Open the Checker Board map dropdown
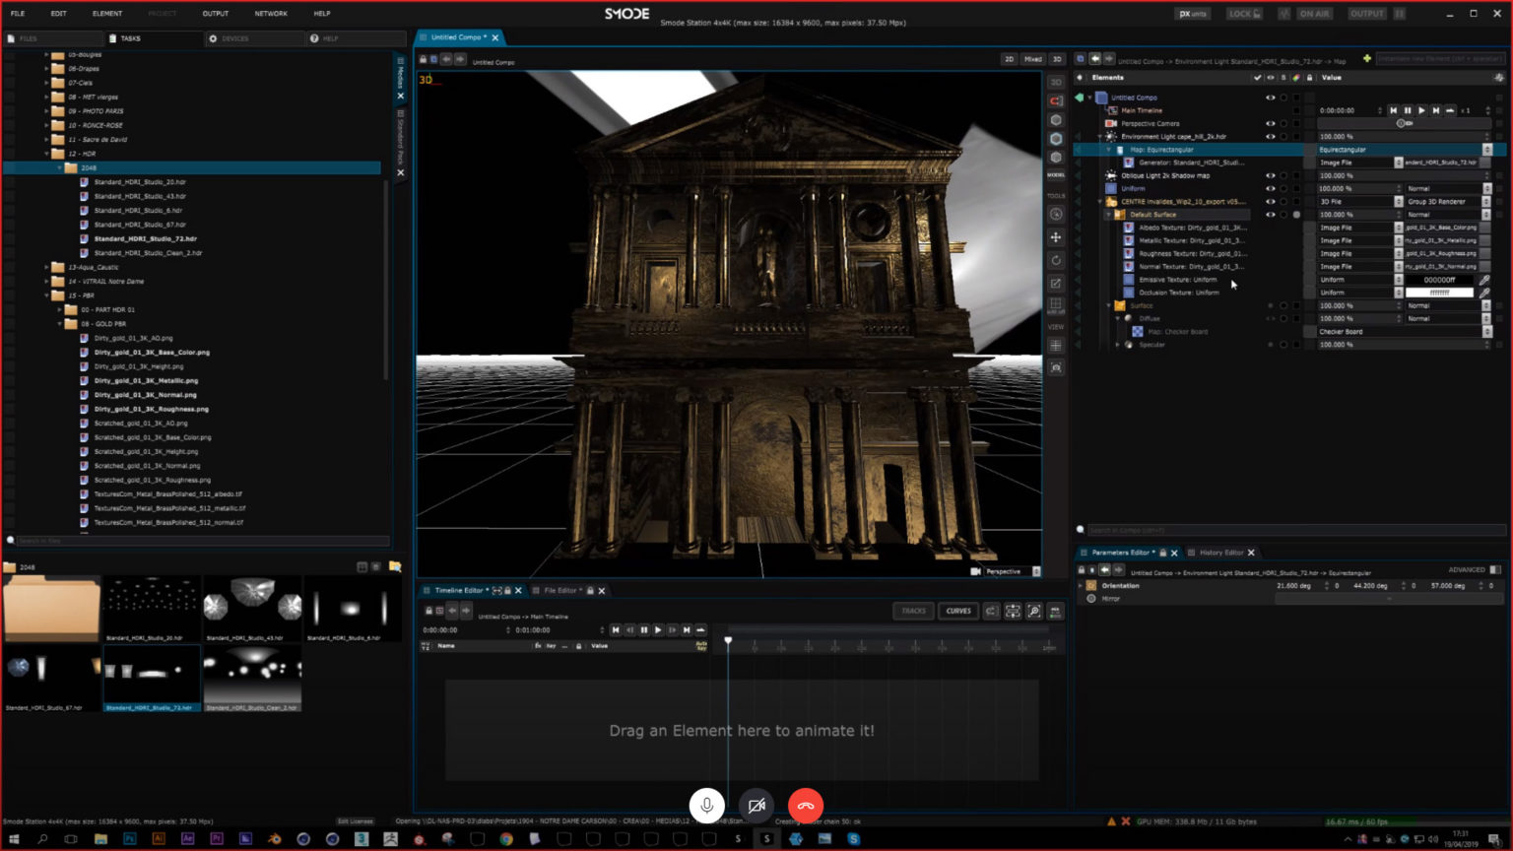The width and height of the screenshot is (1513, 851). click(x=1487, y=331)
